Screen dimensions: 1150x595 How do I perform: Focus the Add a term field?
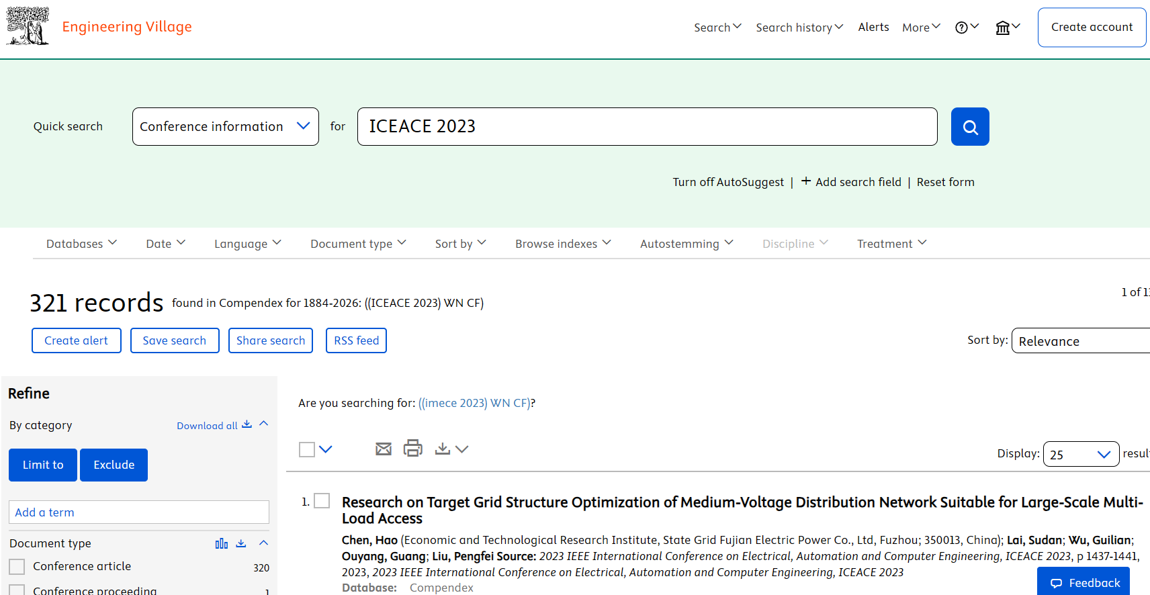click(x=139, y=512)
